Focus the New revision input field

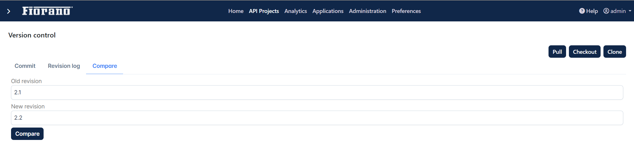click(317, 118)
